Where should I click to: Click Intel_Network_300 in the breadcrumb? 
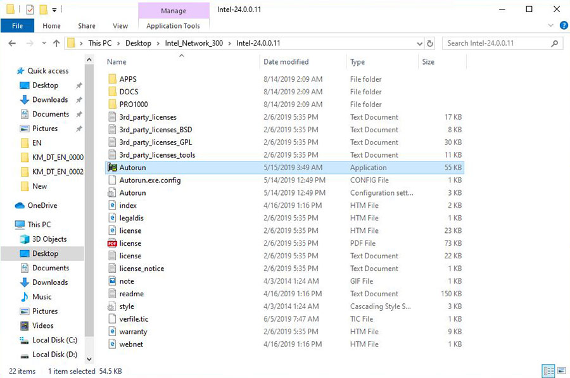point(194,43)
